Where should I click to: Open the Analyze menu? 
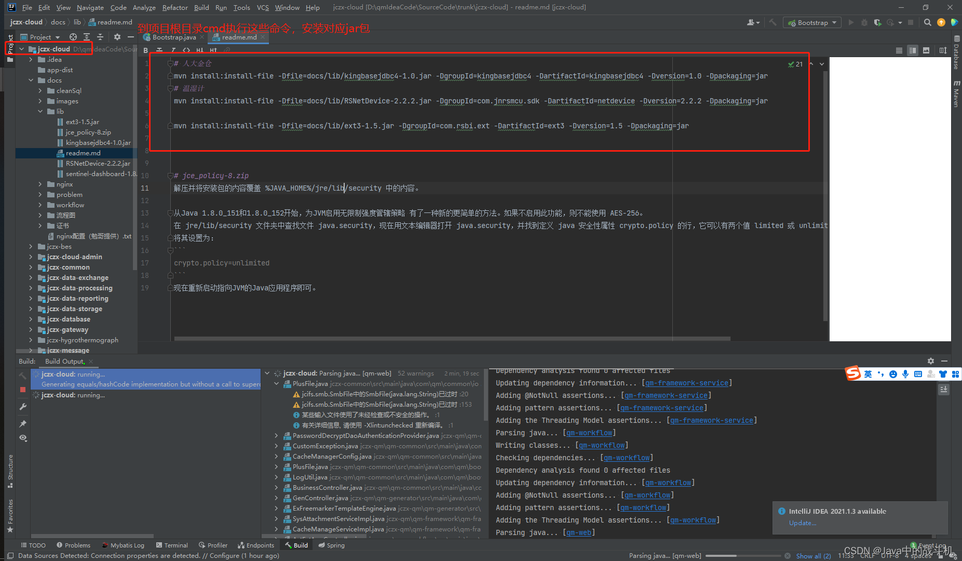pyautogui.click(x=144, y=7)
